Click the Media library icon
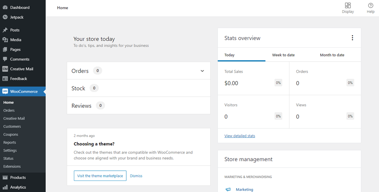Screen dimensions: 379x192 (5, 40)
